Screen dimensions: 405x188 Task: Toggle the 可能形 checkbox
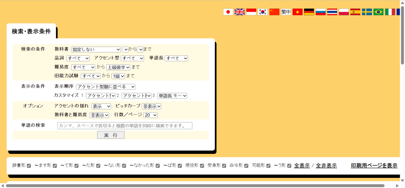(x=268, y=166)
